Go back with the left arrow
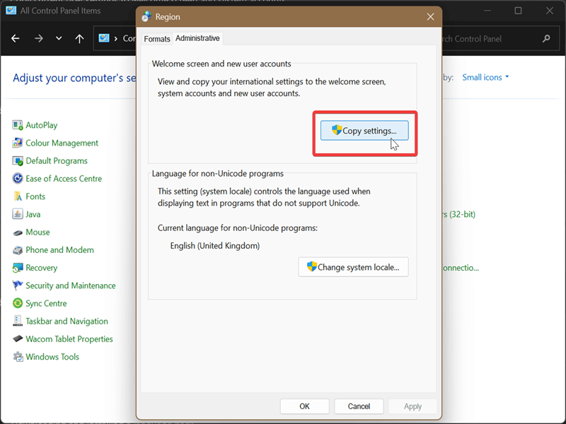 pyautogui.click(x=15, y=38)
